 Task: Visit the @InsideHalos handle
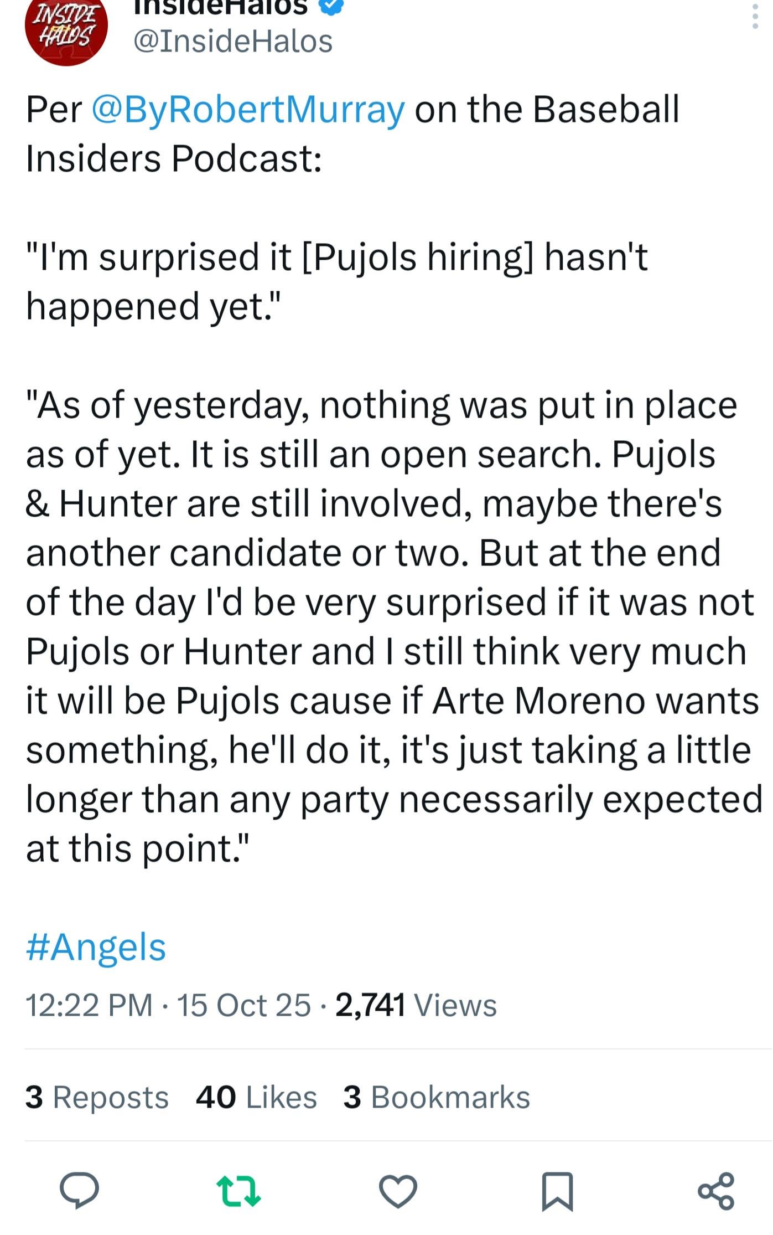click(x=233, y=41)
